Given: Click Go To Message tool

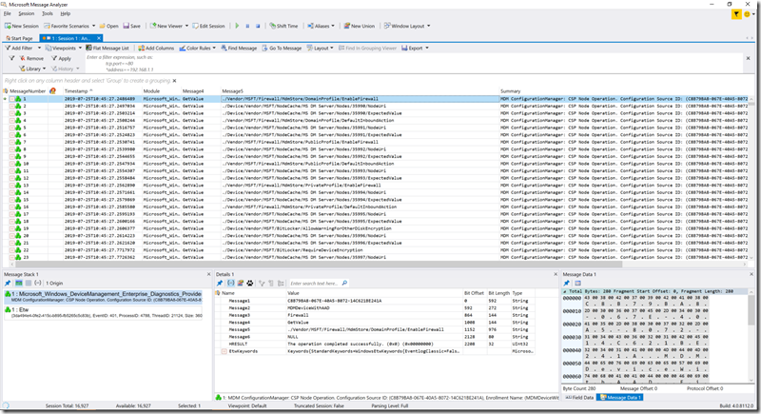Looking at the screenshot, I should point(283,48).
